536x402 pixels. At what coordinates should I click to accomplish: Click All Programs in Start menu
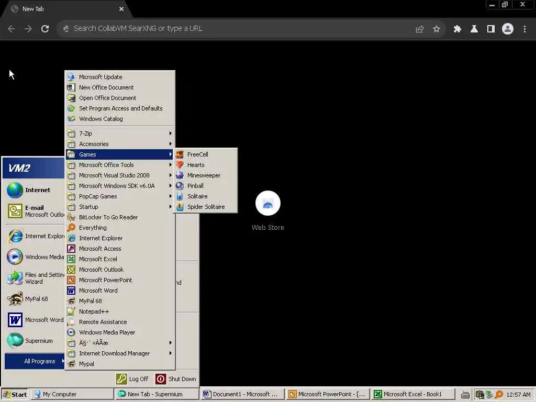tap(35, 361)
